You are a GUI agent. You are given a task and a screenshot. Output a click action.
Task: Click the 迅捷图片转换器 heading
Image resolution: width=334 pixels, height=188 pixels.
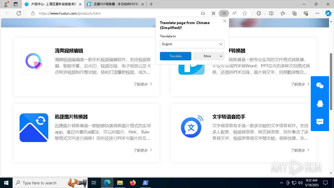71,117
